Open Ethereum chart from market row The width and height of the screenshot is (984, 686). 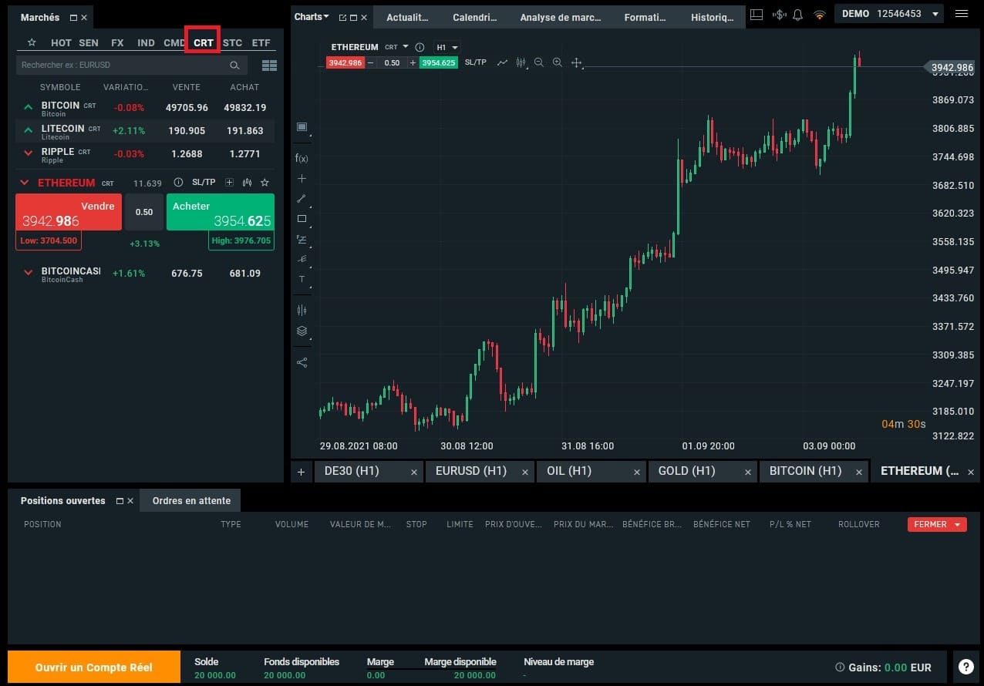[247, 183]
